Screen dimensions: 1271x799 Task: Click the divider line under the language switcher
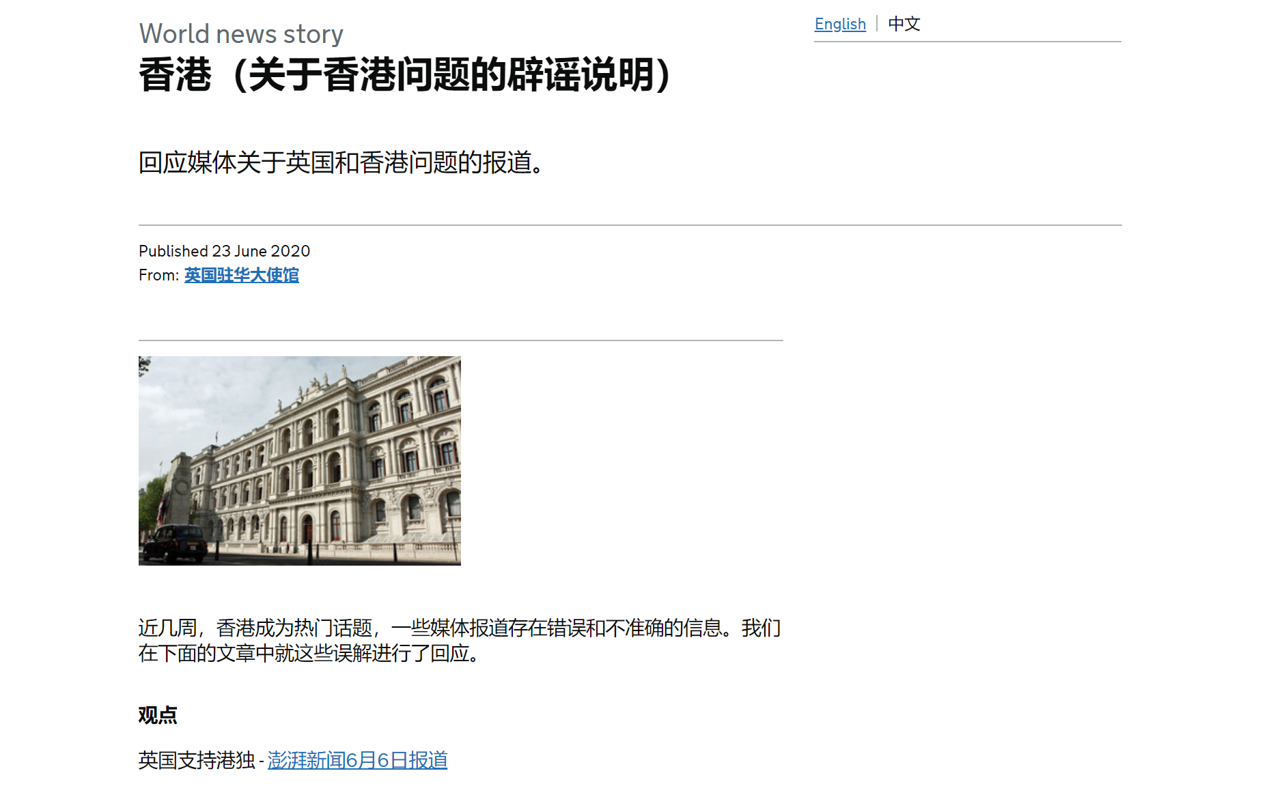tap(967, 42)
